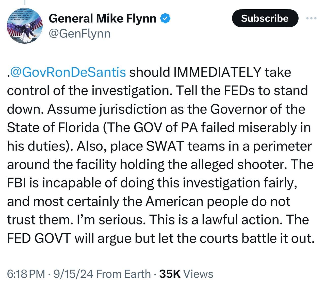
Task: Click the 6:18 PM timestamp
Action: tap(26, 274)
